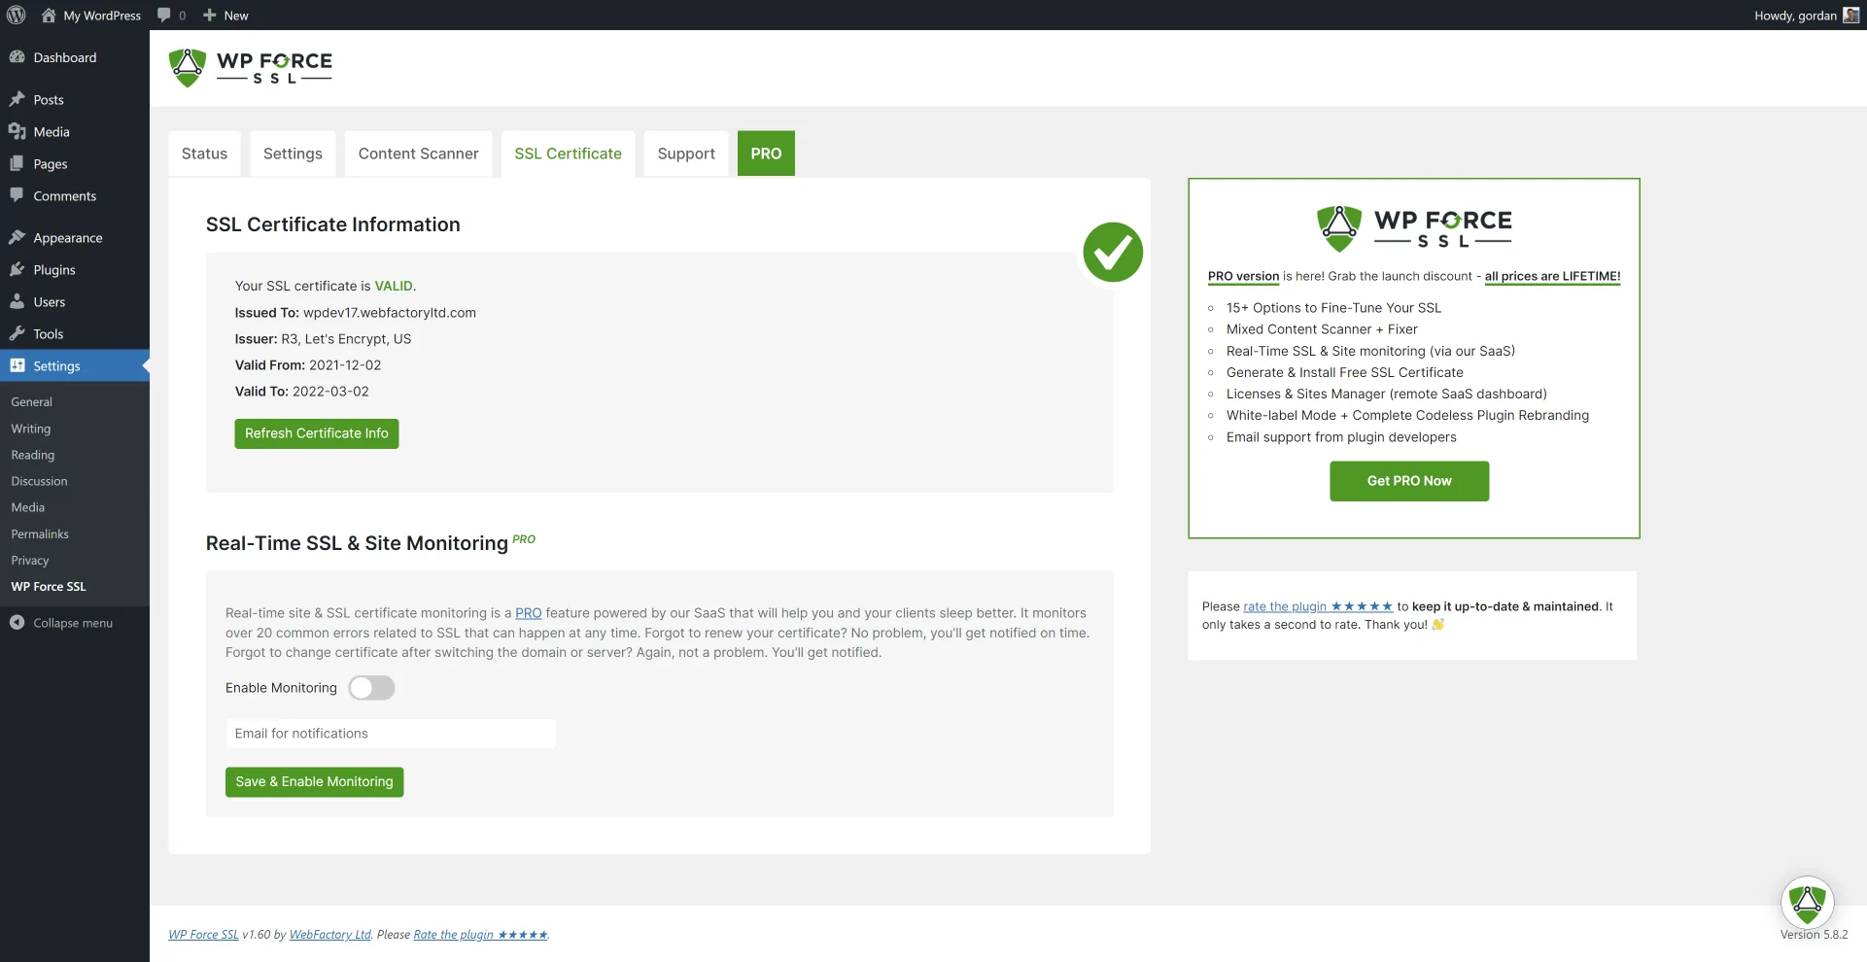Enable Monitoring with the toggle switch
This screenshot has width=1867, height=962.
(371, 687)
